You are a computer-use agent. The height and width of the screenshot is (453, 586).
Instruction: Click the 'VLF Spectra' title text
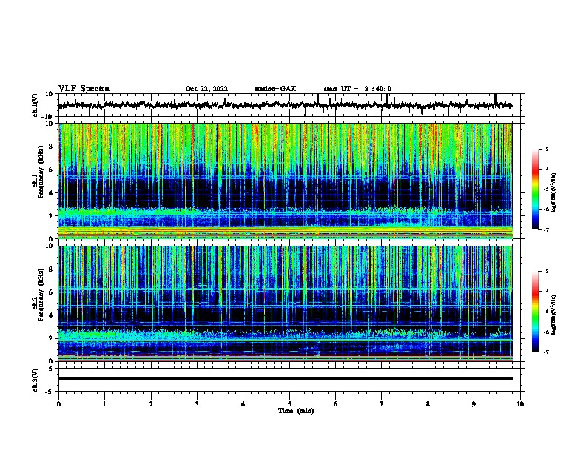click(x=84, y=89)
